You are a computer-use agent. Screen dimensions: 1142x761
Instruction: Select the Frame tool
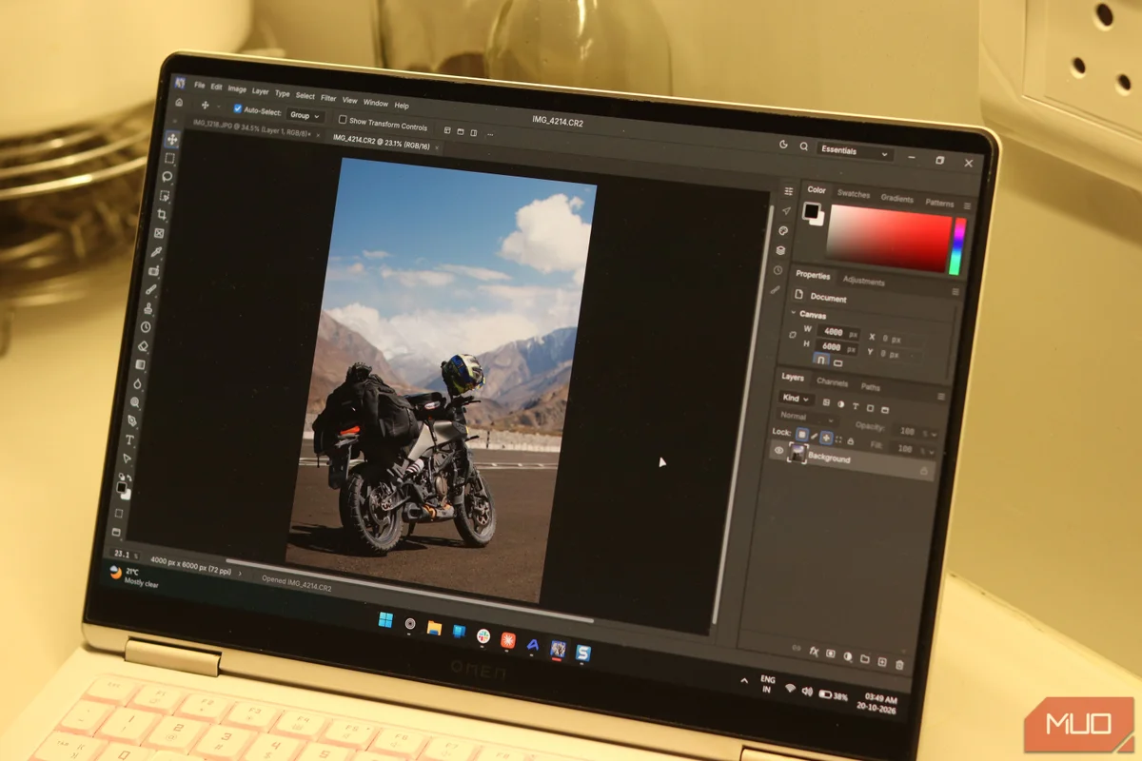[160, 233]
